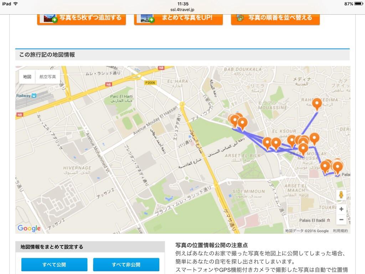
Task: Tap the ssl.4travel.jp address bar
Action: click(x=182, y=10)
